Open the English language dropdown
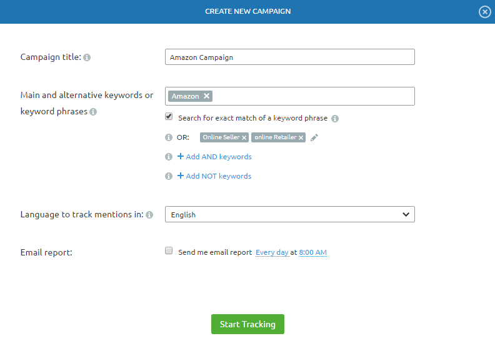Viewport: 495px width, 351px height. pos(290,214)
